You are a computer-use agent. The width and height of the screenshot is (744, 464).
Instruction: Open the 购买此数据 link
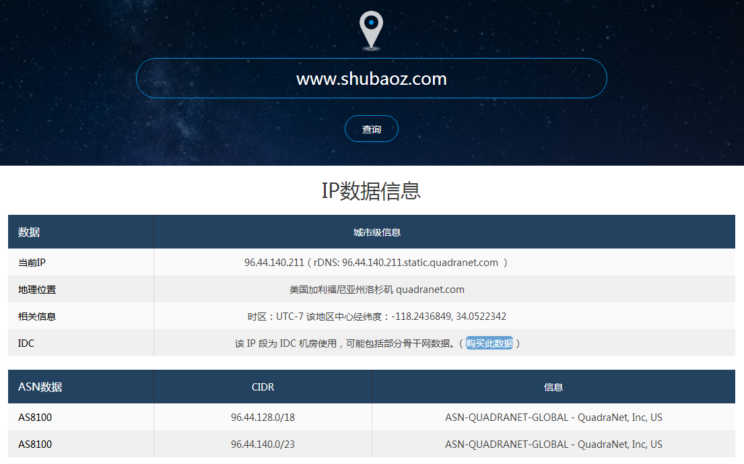pyautogui.click(x=489, y=343)
